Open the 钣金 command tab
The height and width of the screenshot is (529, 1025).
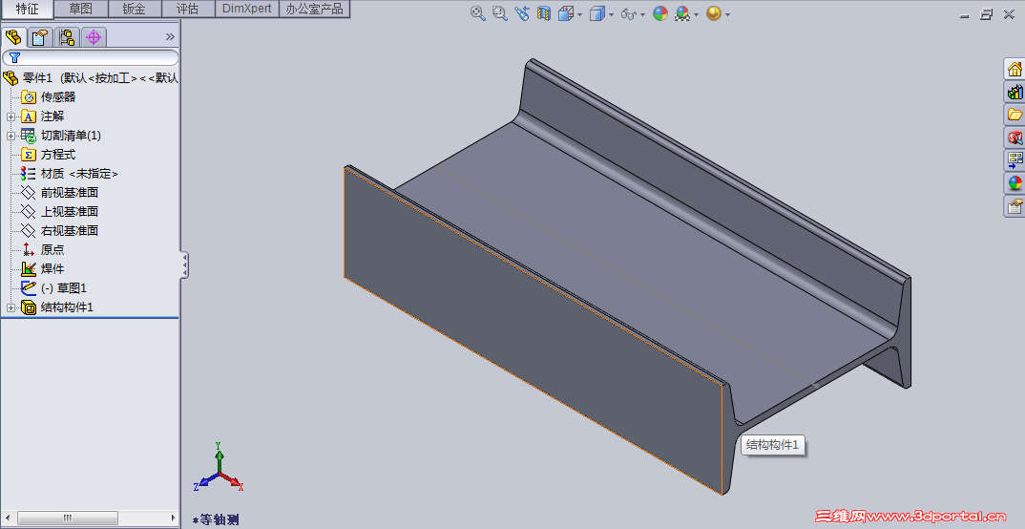pyautogui.click(x=134, y=9)
